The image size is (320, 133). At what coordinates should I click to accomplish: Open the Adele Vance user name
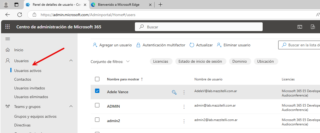coord(118,92)
